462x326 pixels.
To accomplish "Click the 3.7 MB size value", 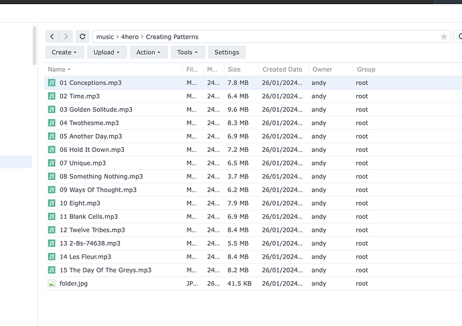I will [238, 177].
